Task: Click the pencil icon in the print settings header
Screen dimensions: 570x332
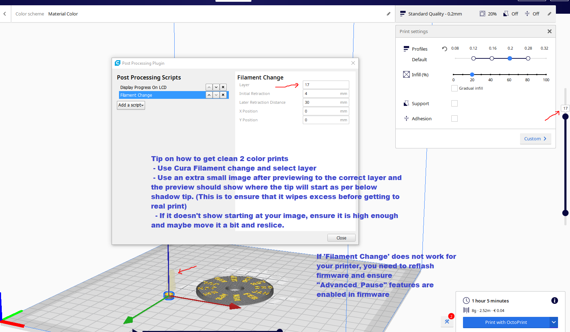Action: pos(549,14)
